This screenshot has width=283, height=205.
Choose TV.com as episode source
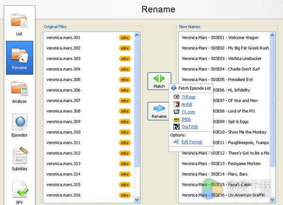(x=188, y=112)
